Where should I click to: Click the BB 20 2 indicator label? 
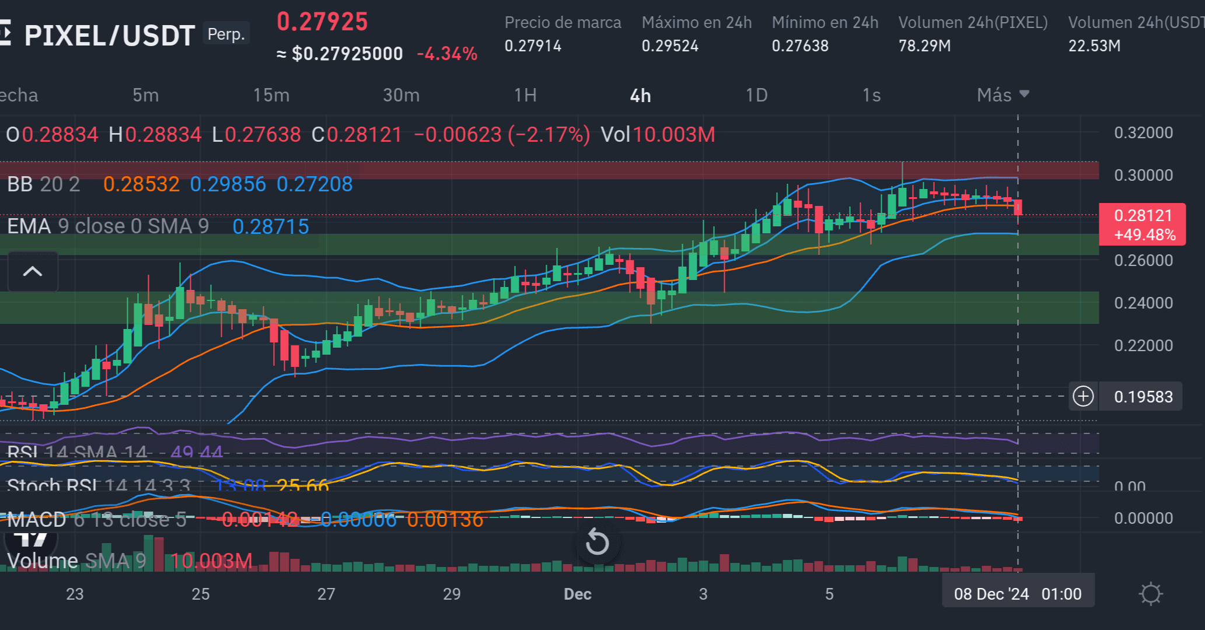tap(44, 184)
